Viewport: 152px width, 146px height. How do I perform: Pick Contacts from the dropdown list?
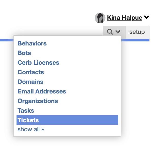pyautogui.click(x=31, y=72)
